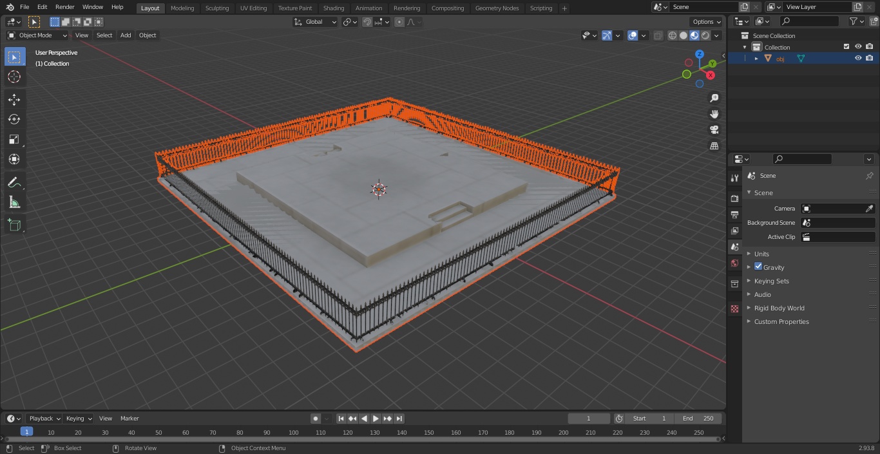This screenshot has height=454, width=880.
Task: Click the End frame field
Action: pos(698,419)
